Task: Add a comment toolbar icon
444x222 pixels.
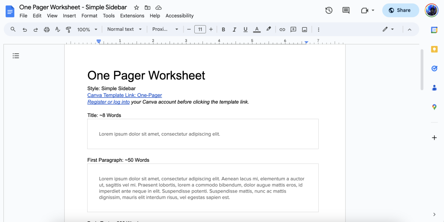Action: tap(294, 29)
